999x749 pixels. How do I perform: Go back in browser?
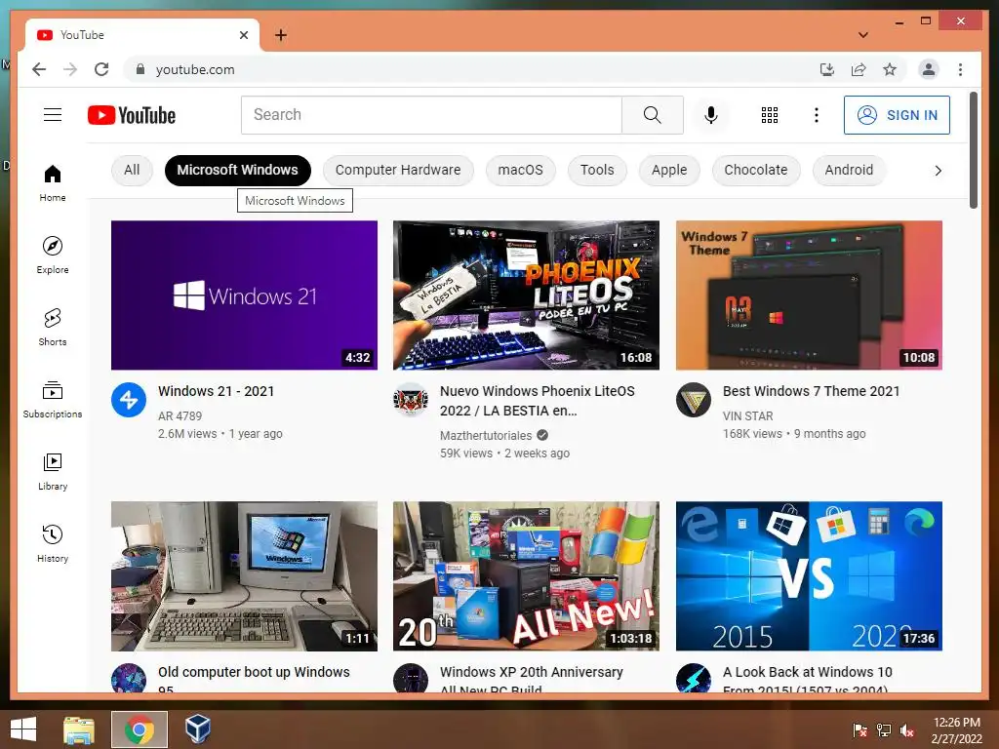tap(39, 69)
